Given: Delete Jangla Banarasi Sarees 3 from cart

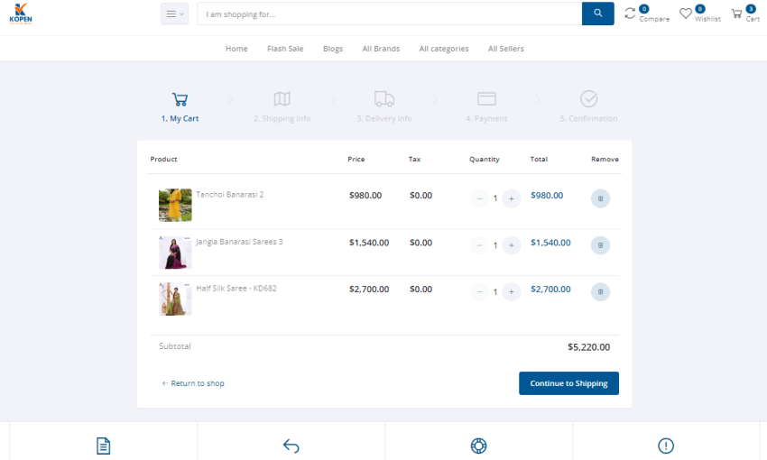Looking at the screenshot, I should 600,245.
